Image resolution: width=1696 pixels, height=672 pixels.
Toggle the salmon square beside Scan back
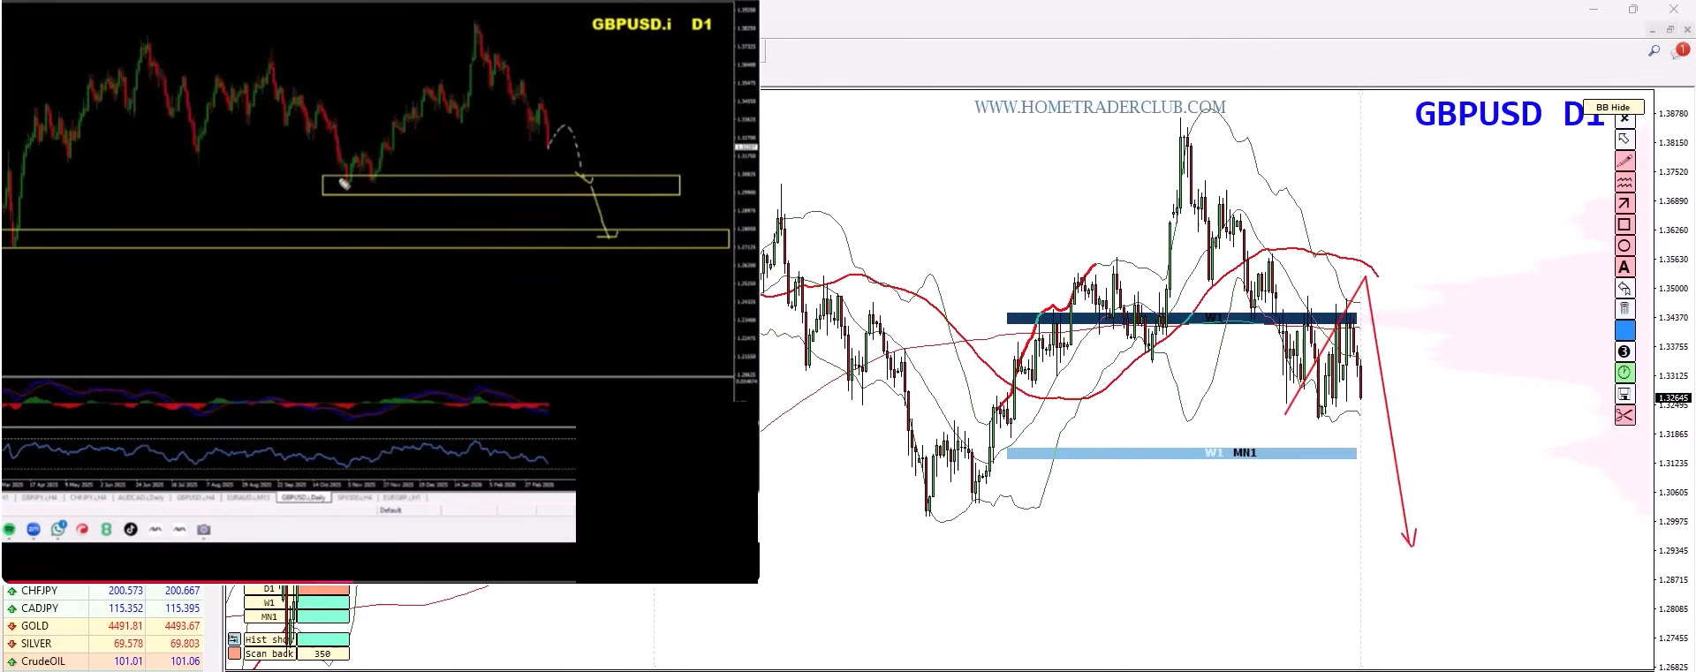pos(234,653)
